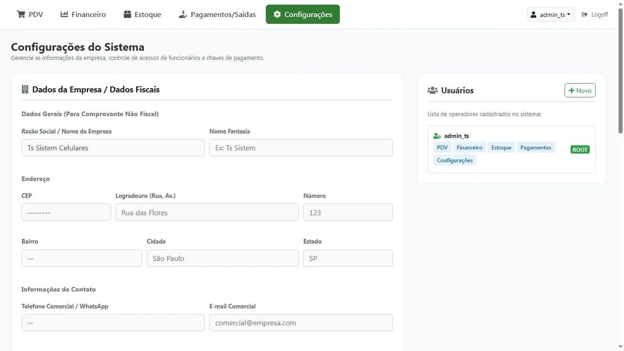Image resolution: width=624 pixels, height=351 pixels.
Task: Click the building icon beside Dados da Empresa
Action: point(25,89)
